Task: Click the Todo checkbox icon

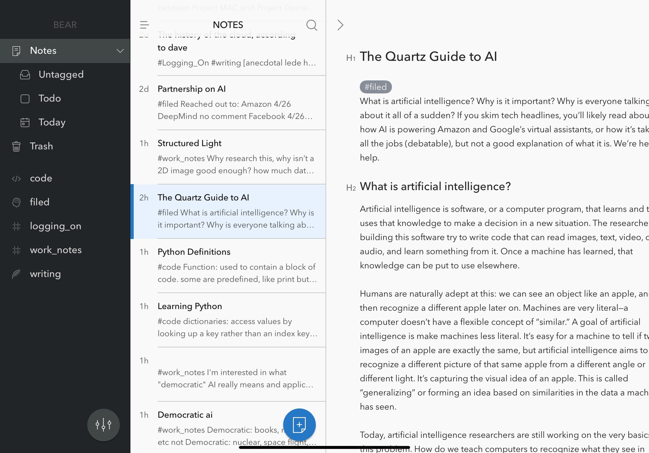Action: coord(25,99)
